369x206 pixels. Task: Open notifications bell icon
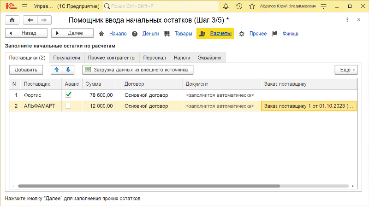click(226, 6)
